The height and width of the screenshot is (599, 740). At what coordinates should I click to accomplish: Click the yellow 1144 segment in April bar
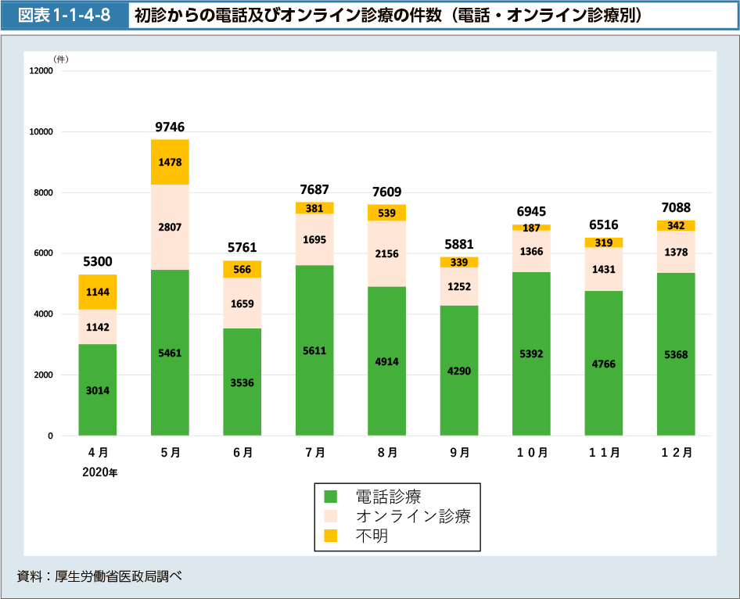pyautogui.click(x=98, y=292)
